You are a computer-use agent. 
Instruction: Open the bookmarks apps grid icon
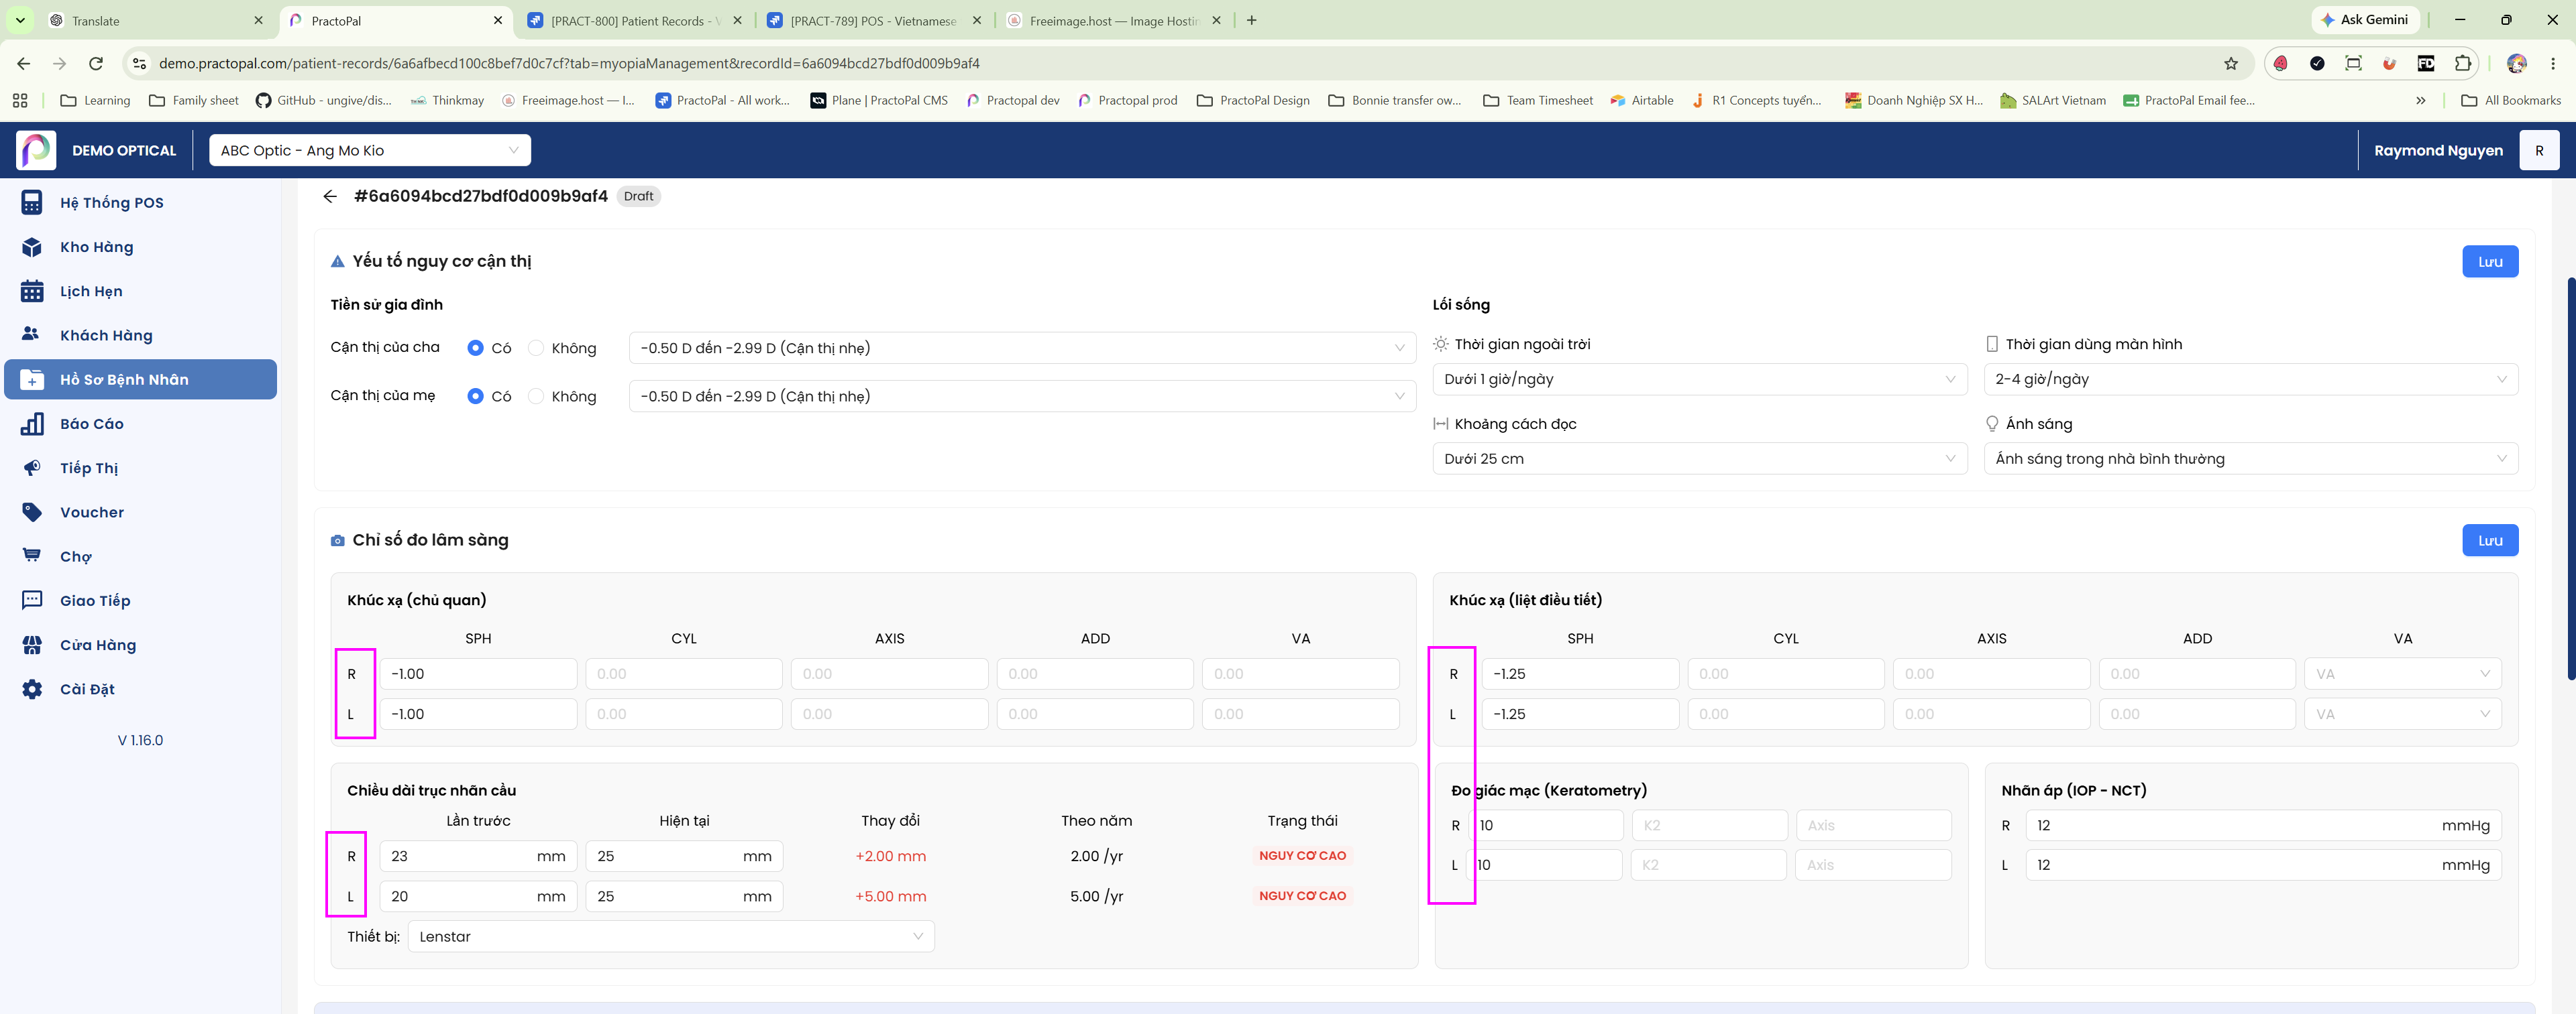point(20,100)
